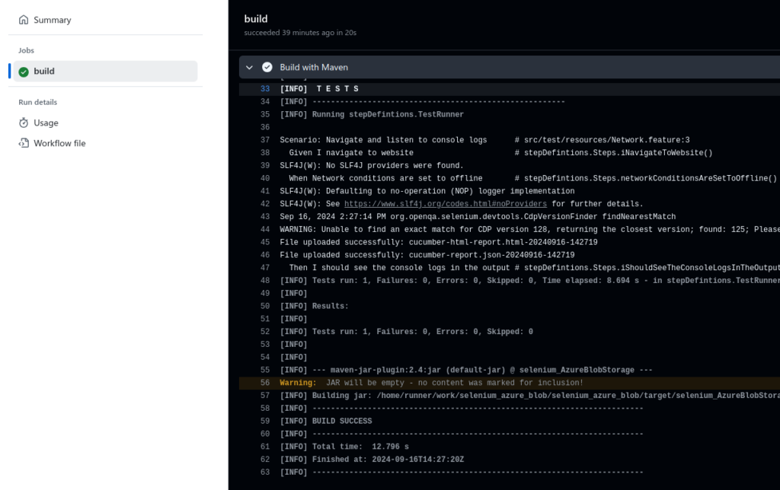
Task: Select line number 37 of Scenario log
Action: tap(265, 140)
